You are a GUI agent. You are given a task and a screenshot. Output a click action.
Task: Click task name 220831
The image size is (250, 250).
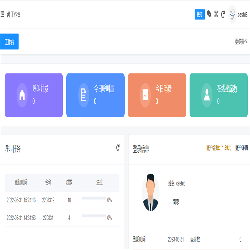[x=48, y=218]
